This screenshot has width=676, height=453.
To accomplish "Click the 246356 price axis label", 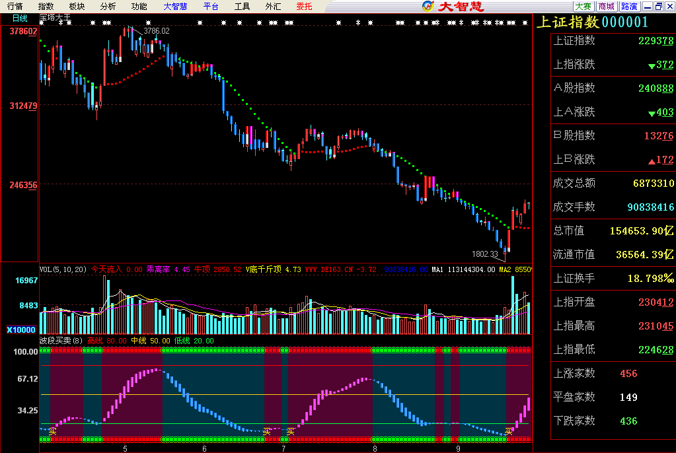I will pyautogui.click(x=23, y=185).
